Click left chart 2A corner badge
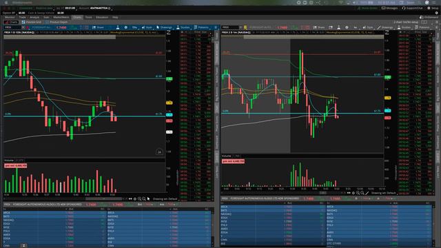Viewport: 441px width, 248px height. pos(159,152)
